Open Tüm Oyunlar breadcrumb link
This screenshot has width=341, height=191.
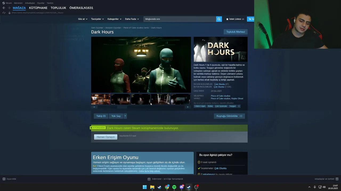click(97, 28)
